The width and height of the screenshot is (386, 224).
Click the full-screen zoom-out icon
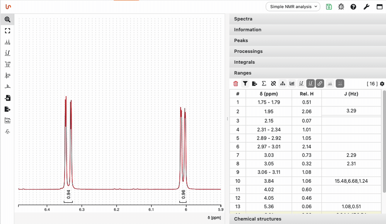point(7,30)
